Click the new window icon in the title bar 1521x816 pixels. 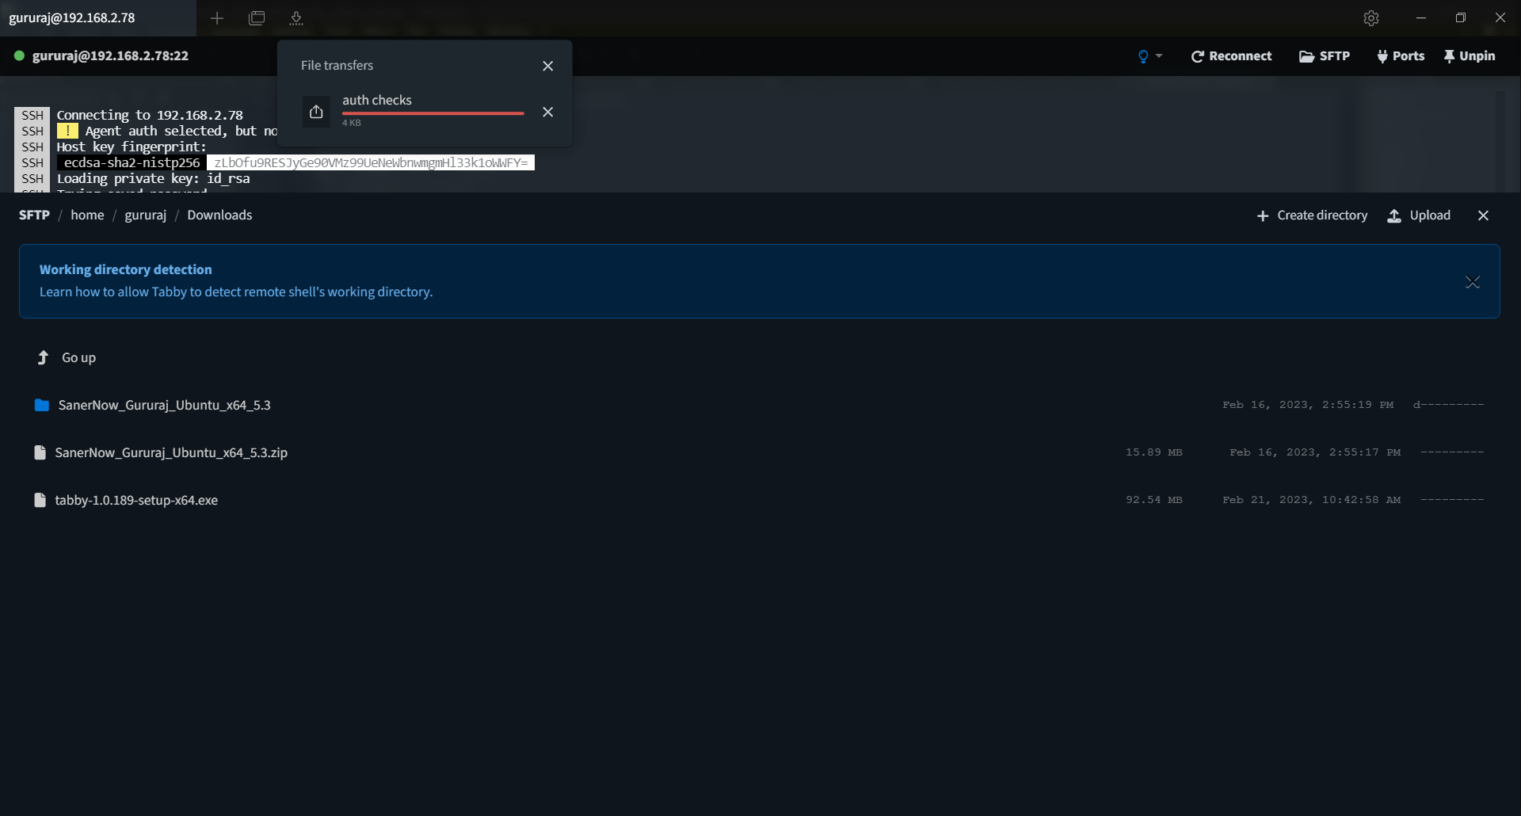256,17
